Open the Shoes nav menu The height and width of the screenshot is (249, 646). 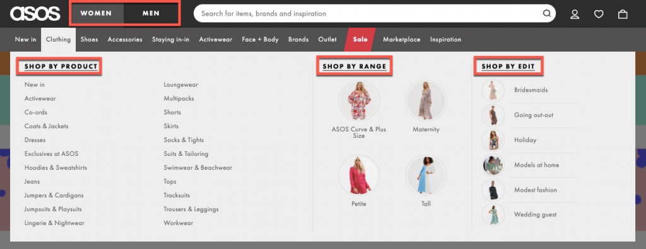click(x=90, y=40)
